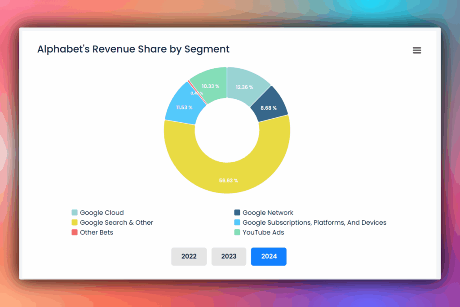Image resolution: width=460 pixels, height=307 pixels.
Task: Switch to the 2023 view
Action: coord(229,256)
